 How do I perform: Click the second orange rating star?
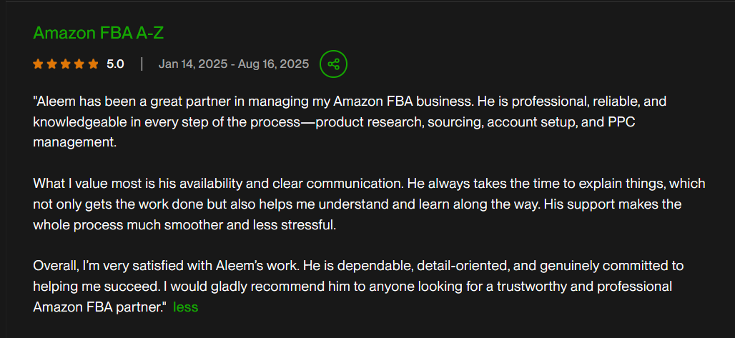tap(52, 64)
